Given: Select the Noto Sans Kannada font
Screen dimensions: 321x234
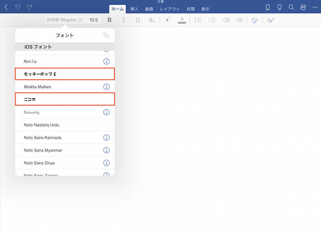Looking at the screenshot, I should click(65, 137).
